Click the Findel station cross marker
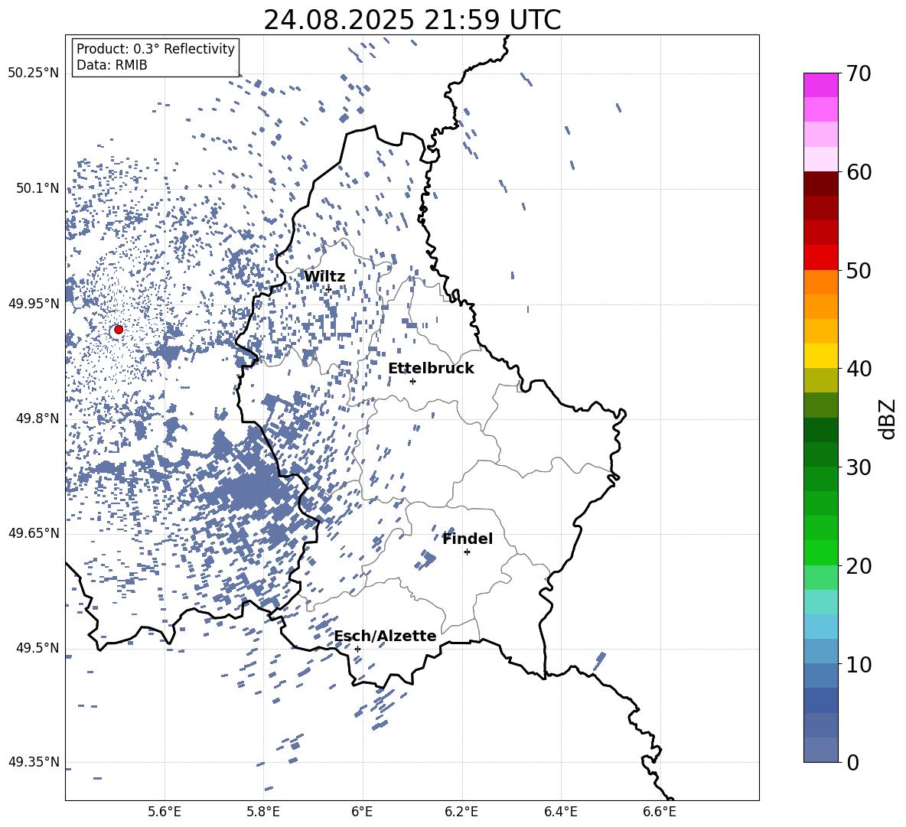 click(467, 552)
